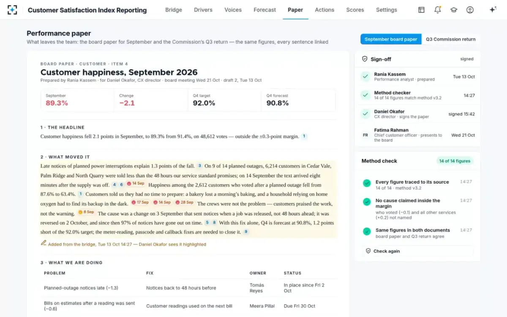Click the app logo icon

click(12, 10)
